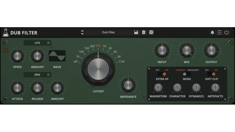
Task: Select the LFO sine wave shape display
Action: [57, 56]
